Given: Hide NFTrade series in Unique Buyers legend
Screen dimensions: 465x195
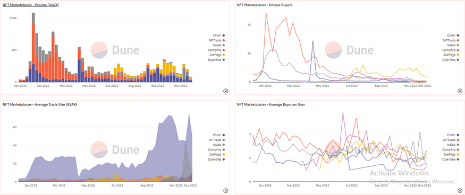Looking at the screenshot, I should pyautogui.click(x=451, y=40).
